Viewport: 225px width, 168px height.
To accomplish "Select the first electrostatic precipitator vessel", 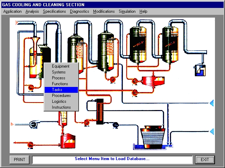I will (138, 45).
